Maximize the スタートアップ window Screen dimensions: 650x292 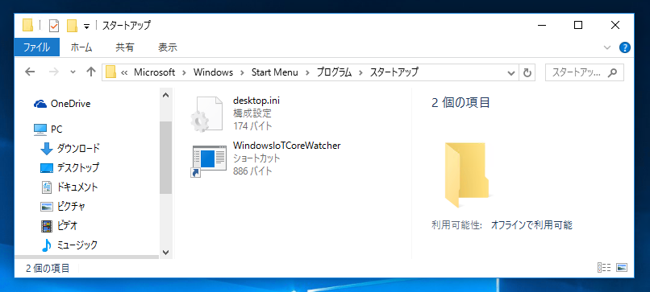click(578, 26)
